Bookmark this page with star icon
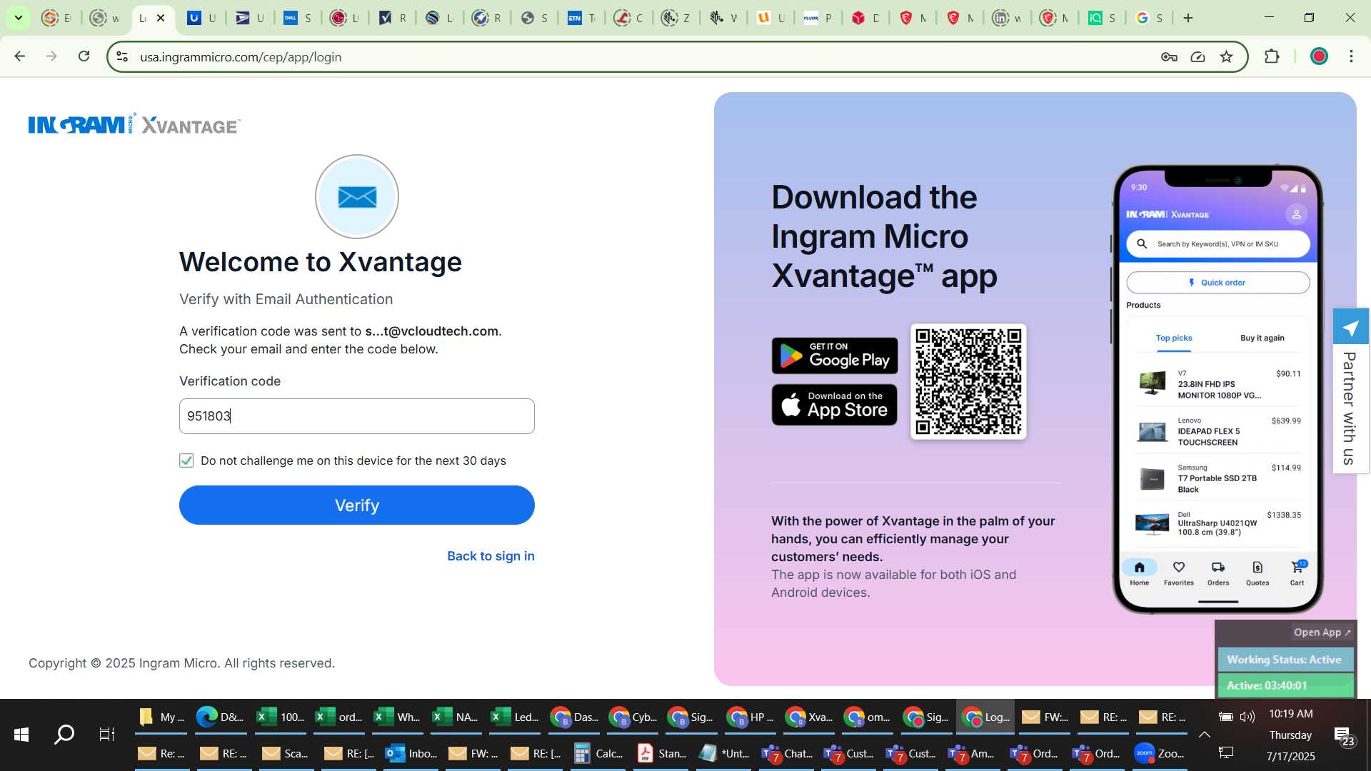The height and width of the screenshot is (771, 1371). tap(1226, 57)
